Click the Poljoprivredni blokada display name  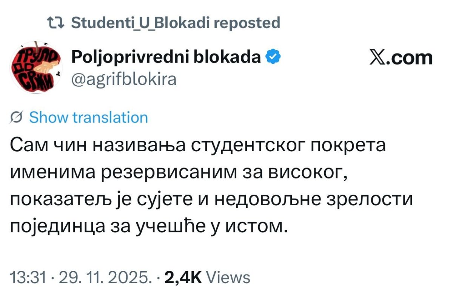click(x=166, y=57)
